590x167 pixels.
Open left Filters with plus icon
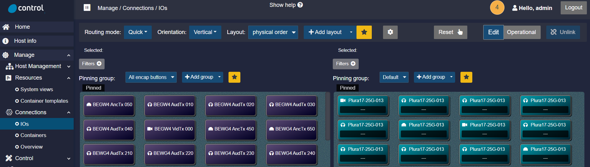coord(91,64)
